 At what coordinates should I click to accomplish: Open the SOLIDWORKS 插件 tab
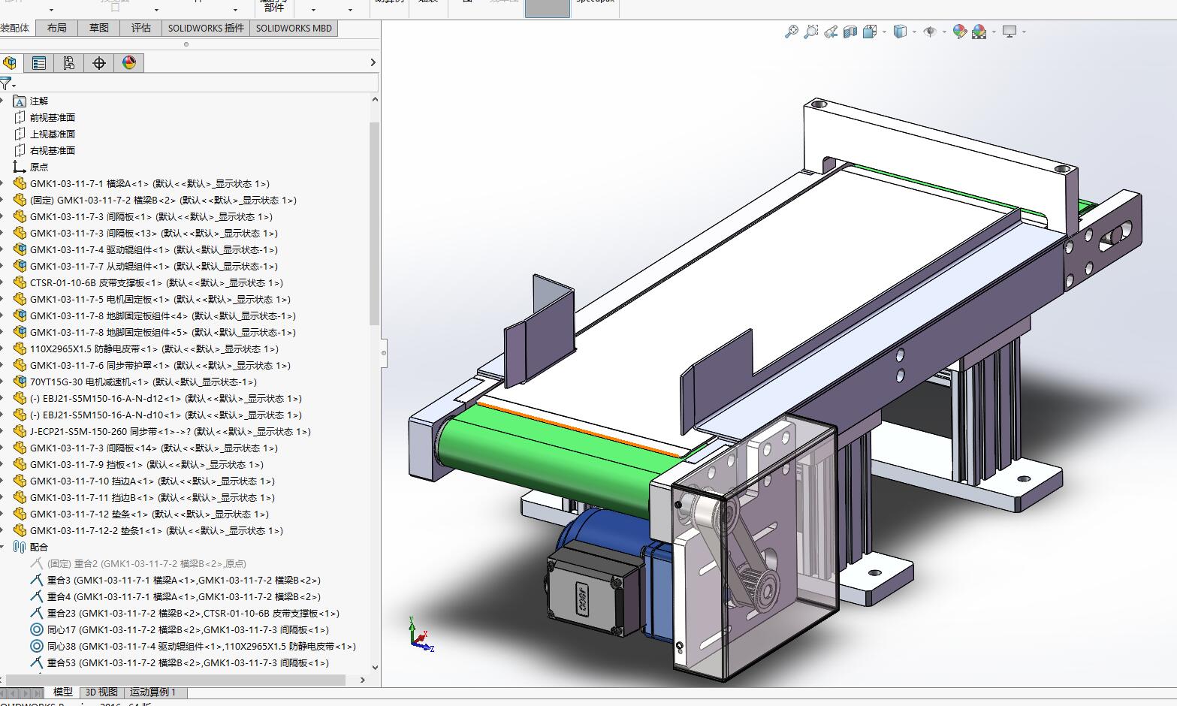[x=206, y=28]
